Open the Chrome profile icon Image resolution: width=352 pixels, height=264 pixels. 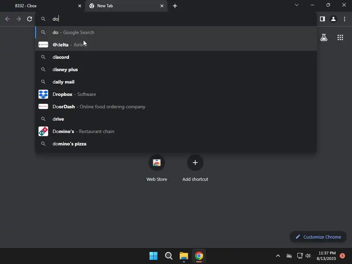[333, 19]
